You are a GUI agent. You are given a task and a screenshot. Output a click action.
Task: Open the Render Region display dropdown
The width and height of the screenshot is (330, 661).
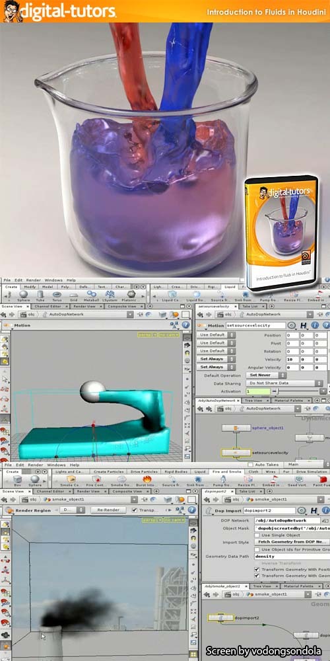click(x=73, y=510)
